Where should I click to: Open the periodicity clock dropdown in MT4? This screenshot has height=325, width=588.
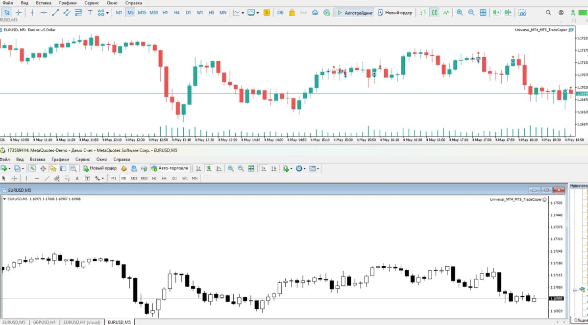300,168
